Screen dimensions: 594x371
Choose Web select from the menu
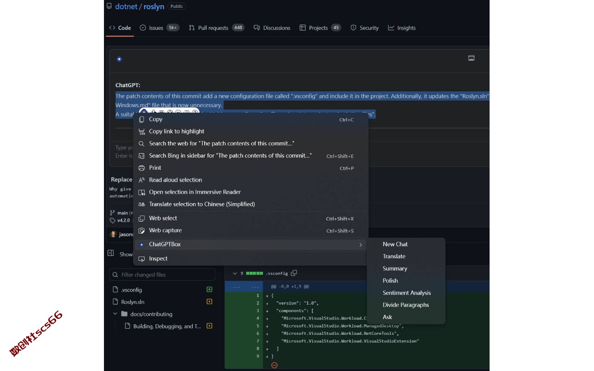(x=251, y=218)
